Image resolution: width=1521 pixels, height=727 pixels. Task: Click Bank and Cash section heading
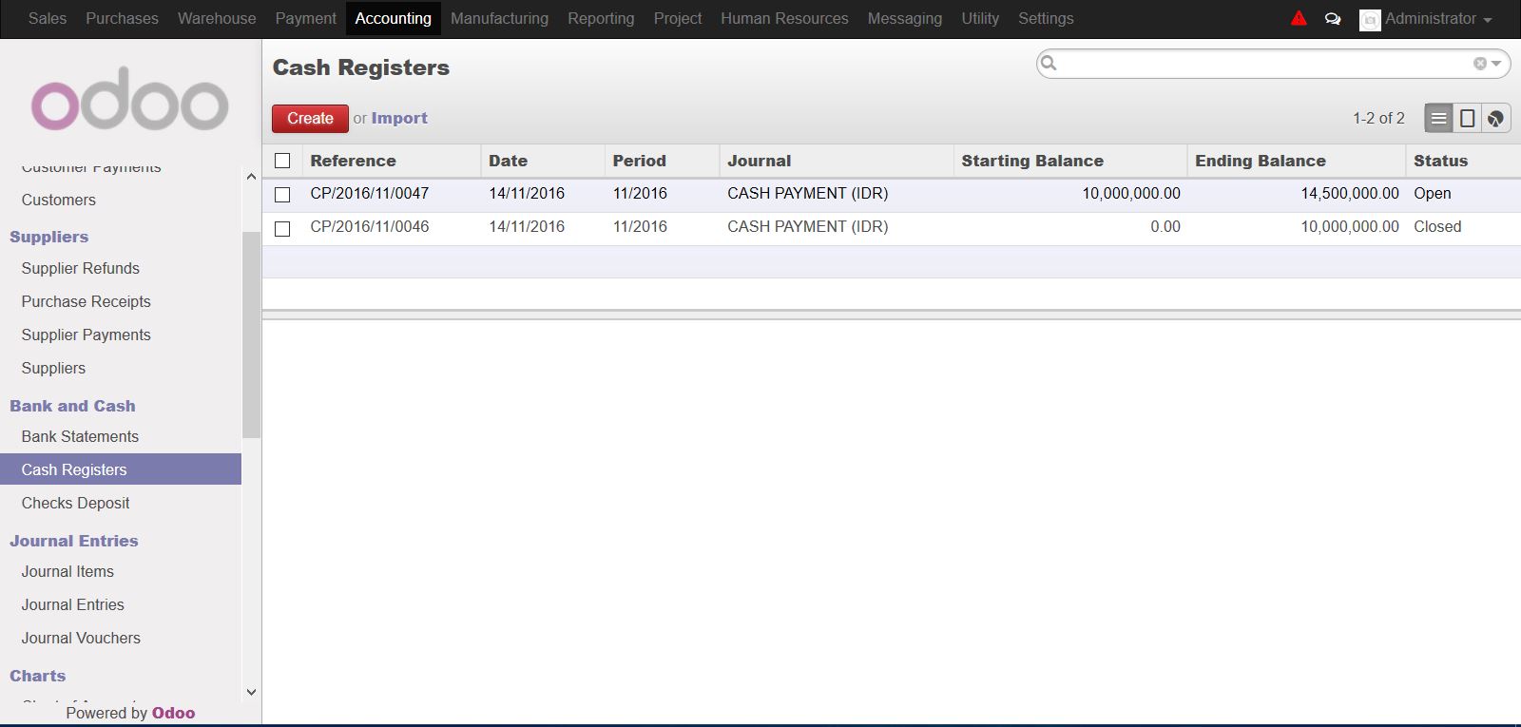[x=72, y=406]
